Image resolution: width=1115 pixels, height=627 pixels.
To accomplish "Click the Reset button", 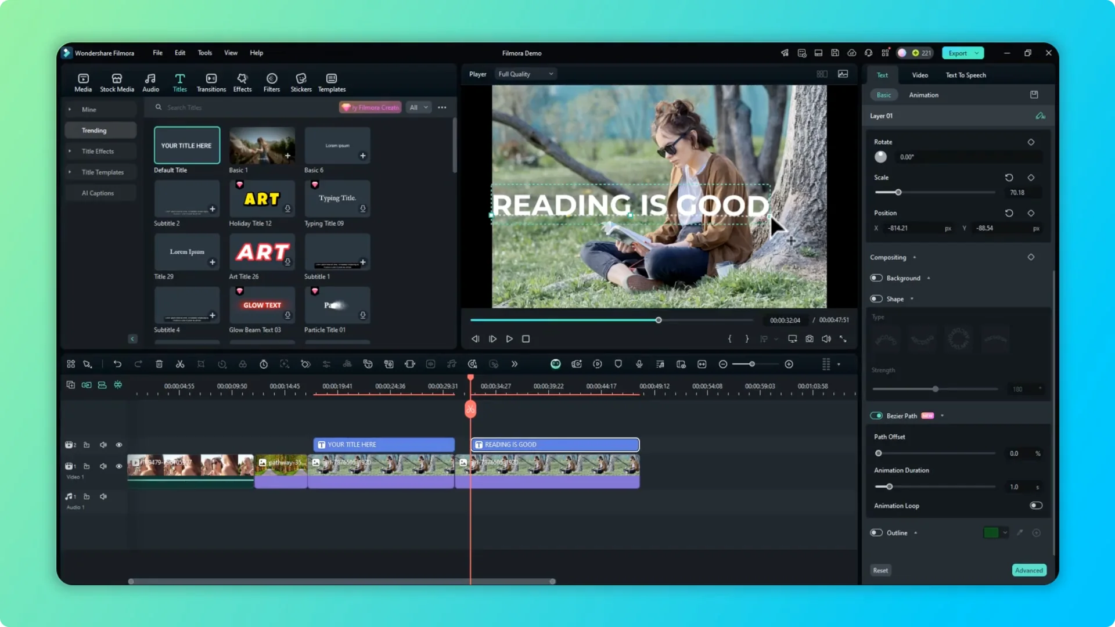I will (x=880, y=570).
